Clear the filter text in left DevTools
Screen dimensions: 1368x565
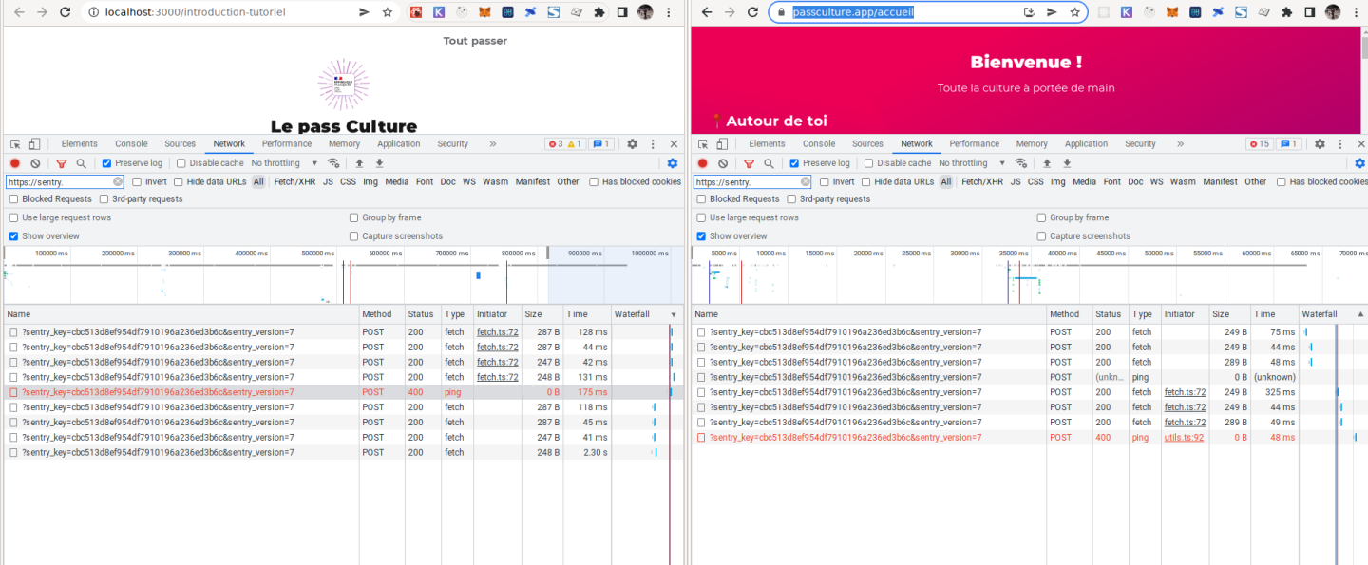click(x=118, y=181)
